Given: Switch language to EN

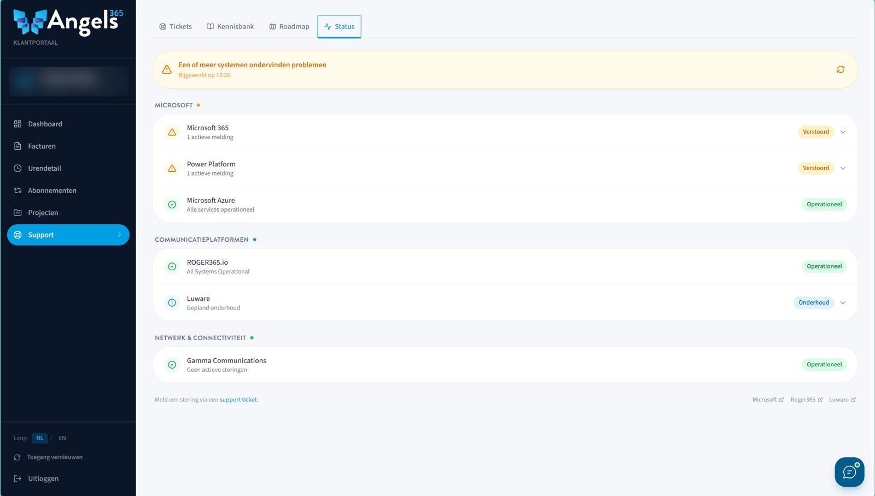Looking at the screenshot, I should 62,438.
